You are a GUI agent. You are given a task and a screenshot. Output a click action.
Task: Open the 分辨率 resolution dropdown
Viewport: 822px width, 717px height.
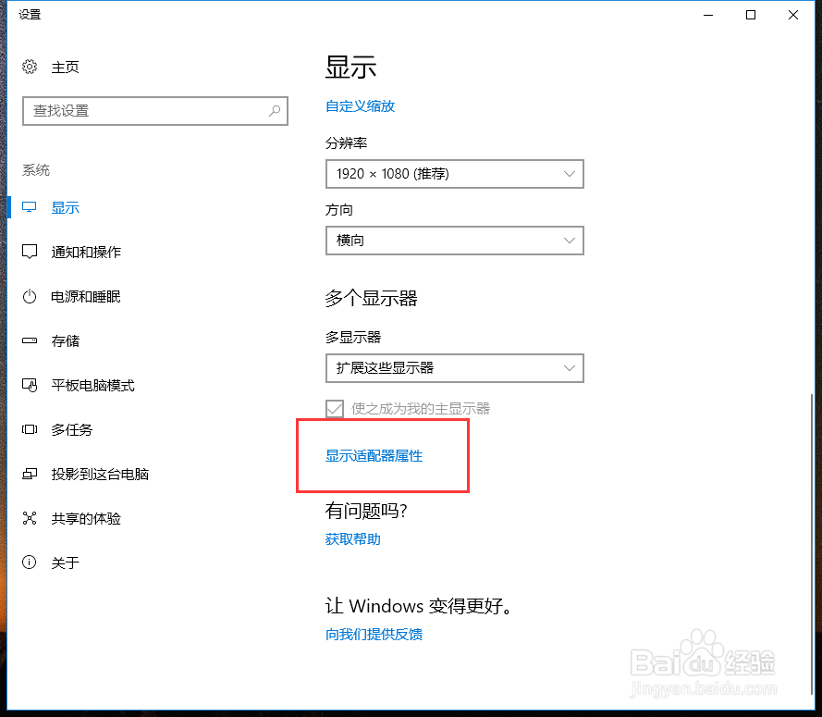pyautogui.click(x=454, y=173)
